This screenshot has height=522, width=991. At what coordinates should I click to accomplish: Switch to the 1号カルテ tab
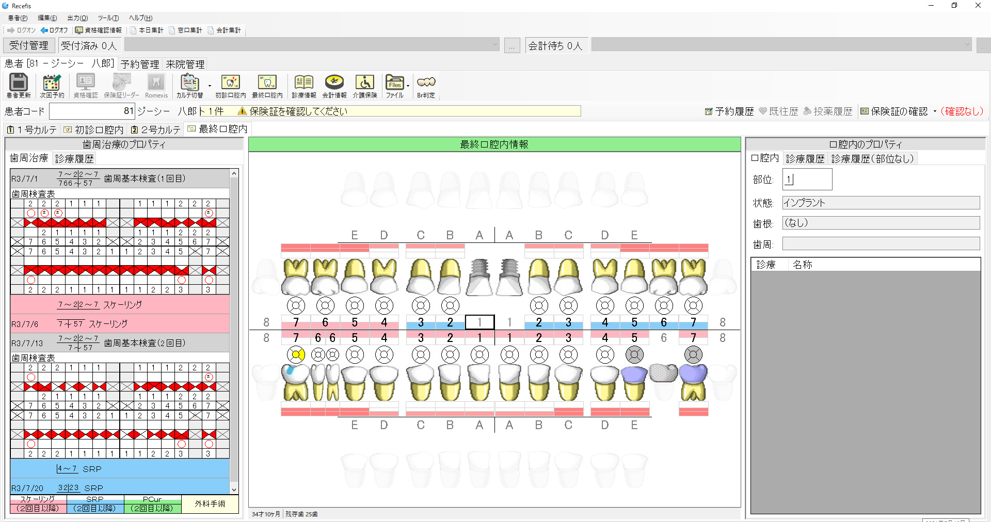pos(32,129)
